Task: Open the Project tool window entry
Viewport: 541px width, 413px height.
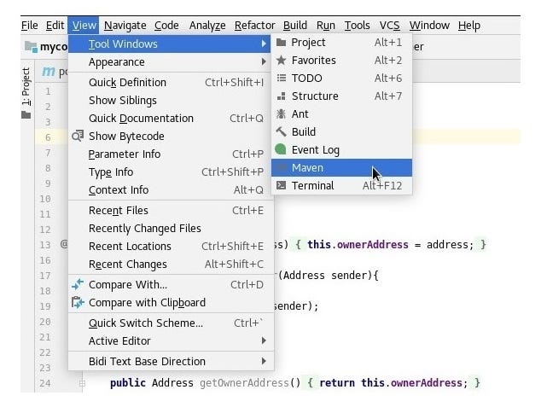Action: (341, 43)
